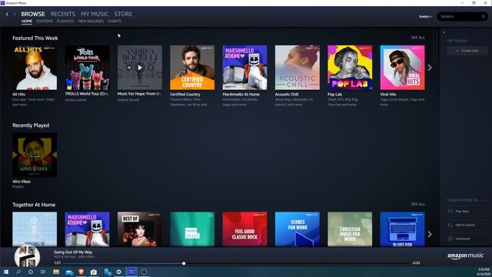The height and width of the screenshot is (277, 492).
Task: Collapse the right sidebar arrow
Action: pos(444,32)
